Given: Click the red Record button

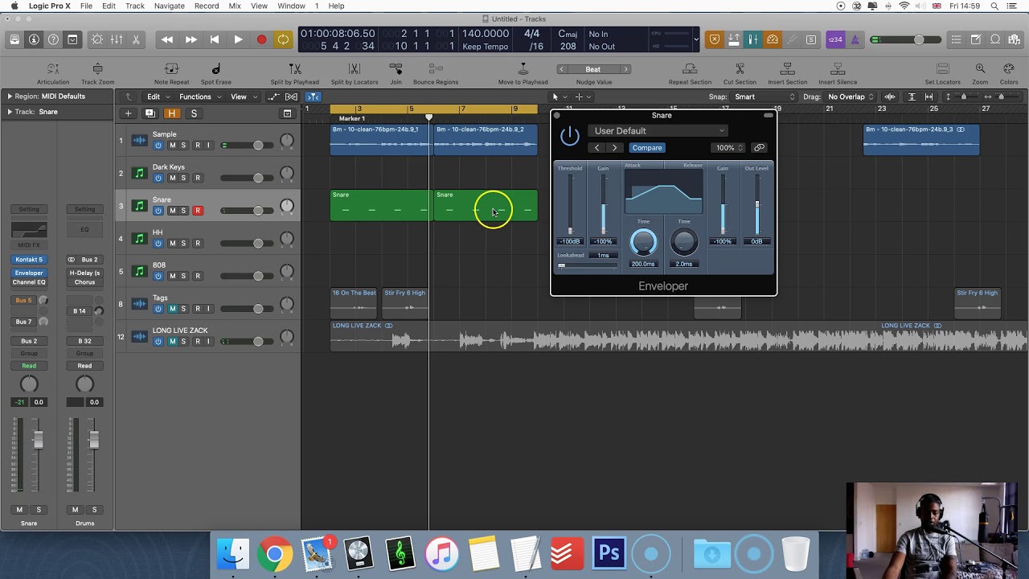Looking at the screenshot, I should tap(261, 39).
